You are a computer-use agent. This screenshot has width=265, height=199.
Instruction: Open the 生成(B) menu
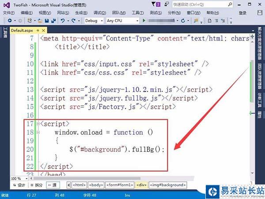click(81, 13)
